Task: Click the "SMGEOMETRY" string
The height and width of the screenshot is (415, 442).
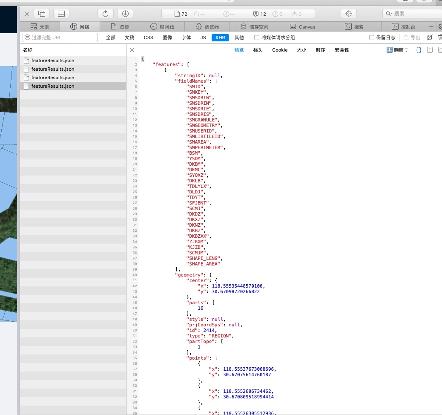Action: pos(203,125)
